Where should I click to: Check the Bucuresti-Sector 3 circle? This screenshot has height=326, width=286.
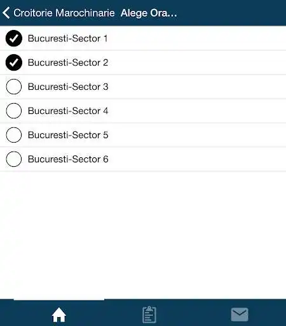point(14,87)
